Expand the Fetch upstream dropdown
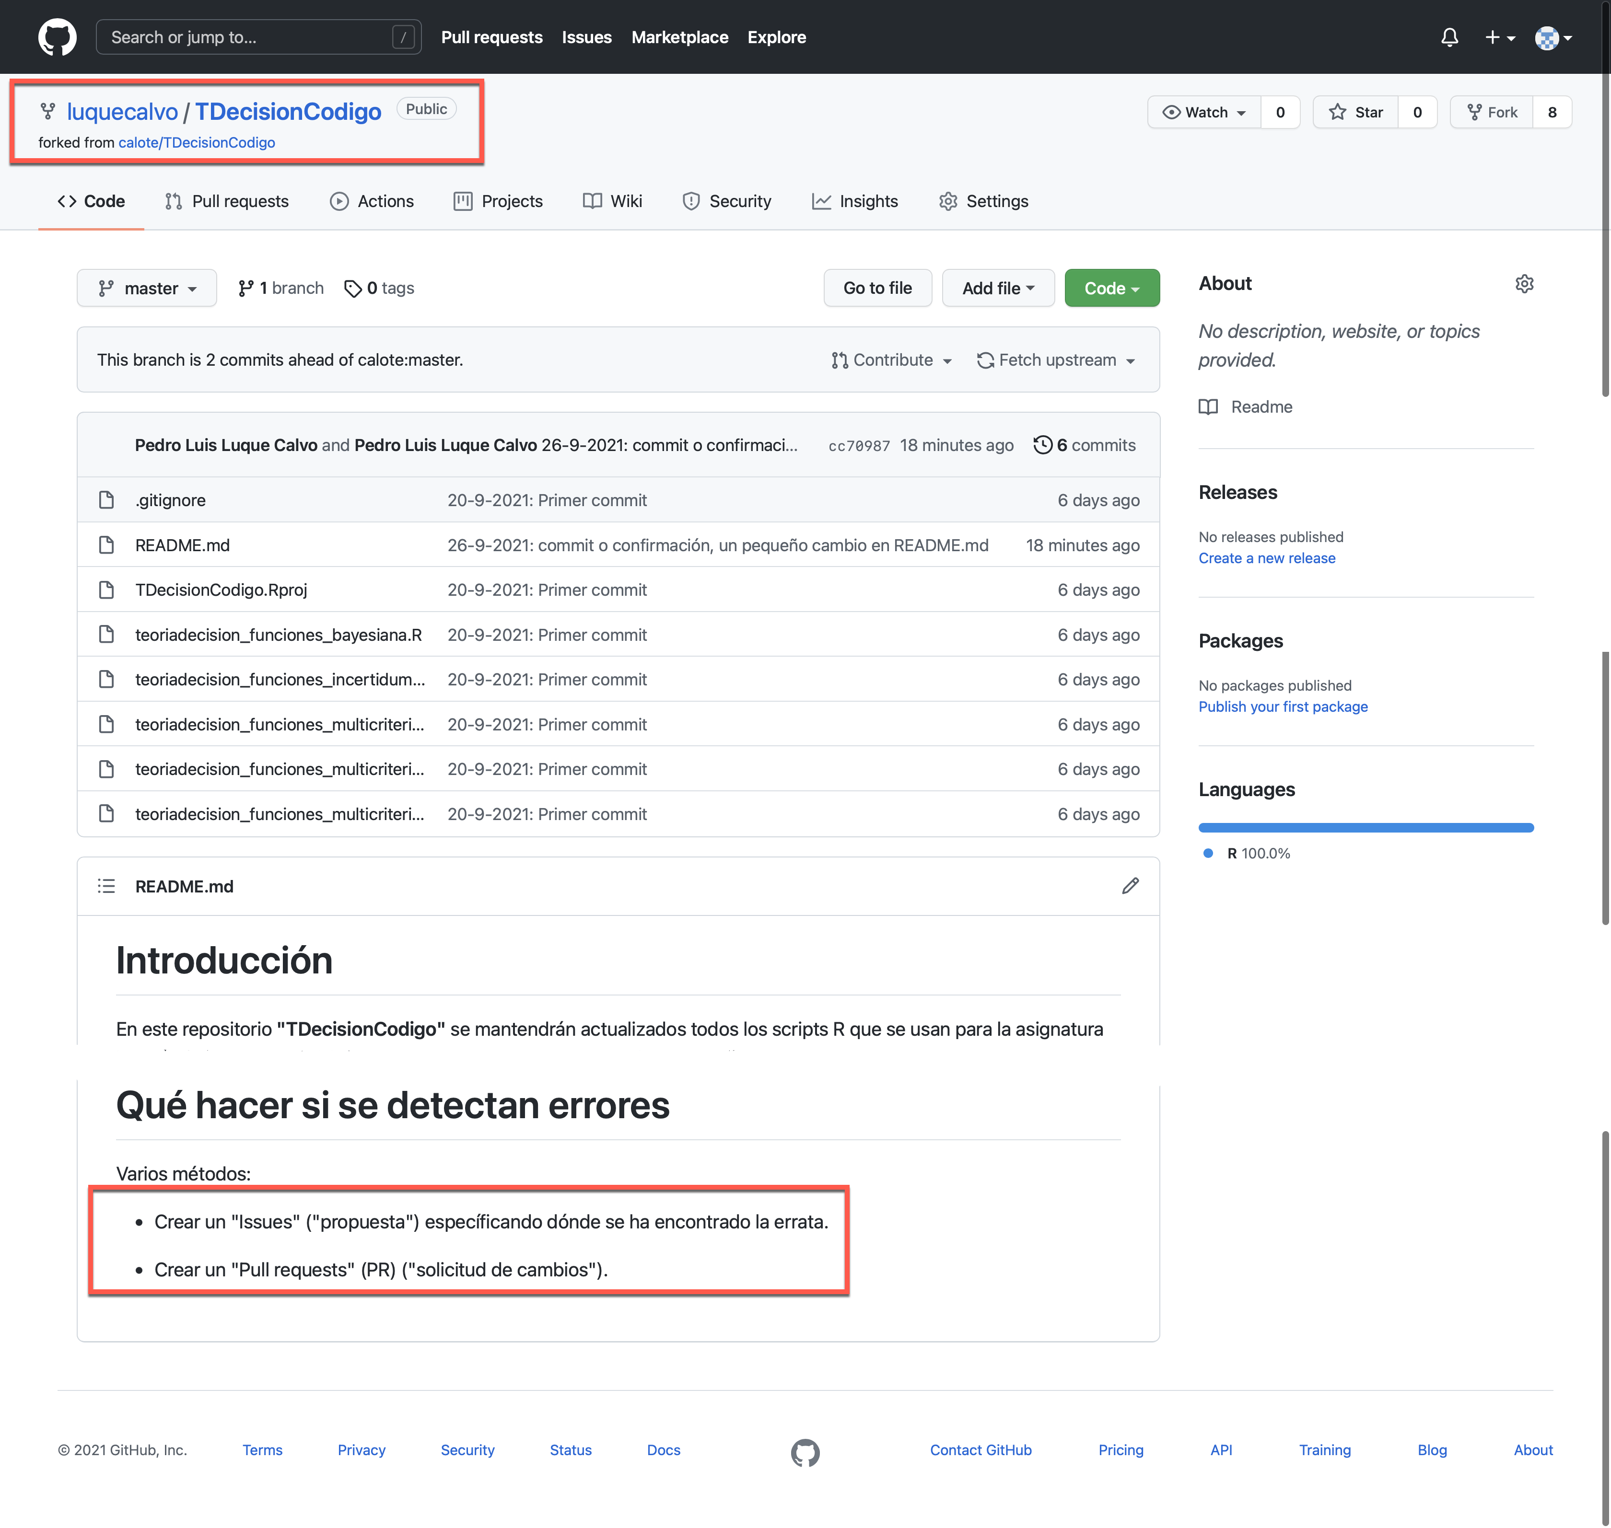1611x1528 pixels. tap(1056, 360)
